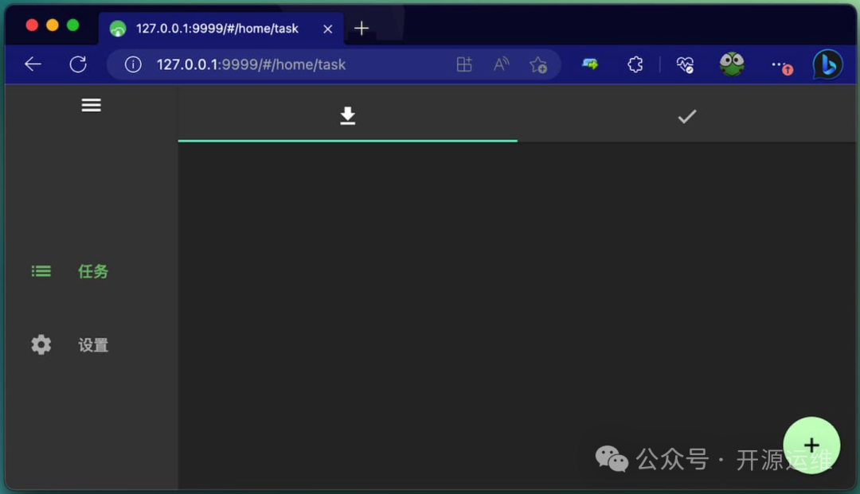The width and height of the screenshot is (860, 494).
Task: Click the split screen icon
Action: [464, 64]
